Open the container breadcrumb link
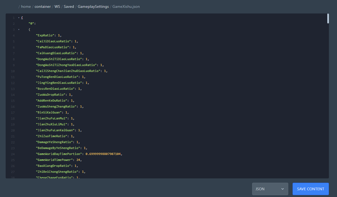Viewport: 337px width, 197px height. (43, 6)
